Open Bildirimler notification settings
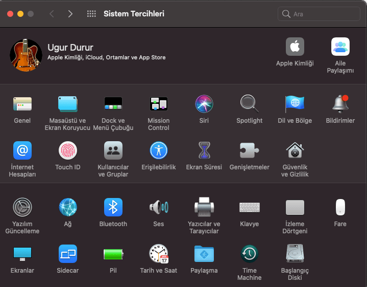This screenshot has height=287, width=367. [340, 104]
